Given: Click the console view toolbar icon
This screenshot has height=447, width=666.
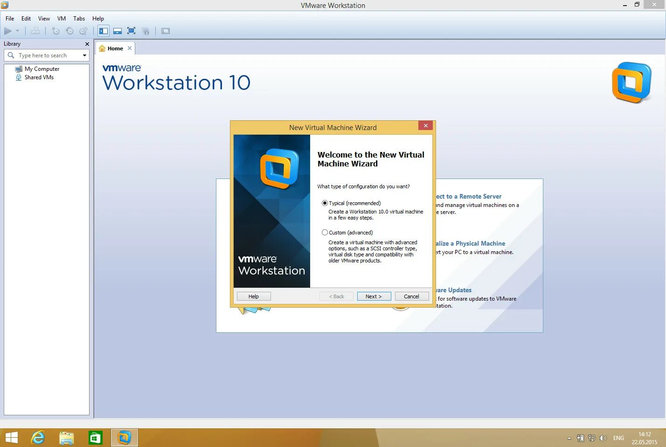Looking at the screenshot, I should tap(166, 31).
